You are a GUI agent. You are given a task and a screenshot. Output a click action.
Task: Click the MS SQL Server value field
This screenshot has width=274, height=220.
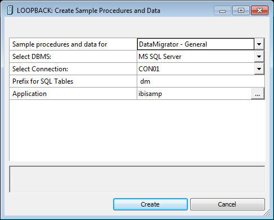click(196, 57)
